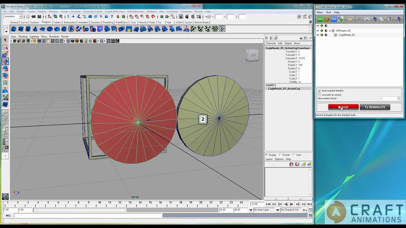Click the duplicate documents icon in Craft Director
Screen dimensions: 406x228
pyautogui.click(x=382, y=19)
